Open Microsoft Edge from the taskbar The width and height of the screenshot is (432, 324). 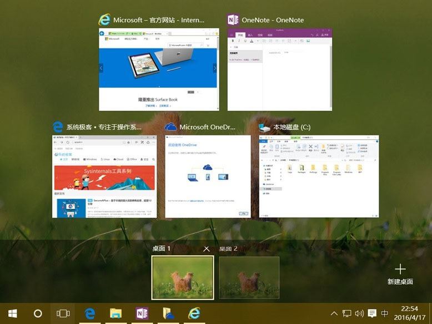coord(90,313)
